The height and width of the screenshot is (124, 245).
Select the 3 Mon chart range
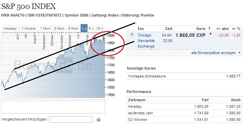coord(59,29)
